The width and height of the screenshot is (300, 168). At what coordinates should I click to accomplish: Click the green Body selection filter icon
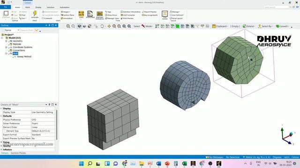click(x=178, y=26)
